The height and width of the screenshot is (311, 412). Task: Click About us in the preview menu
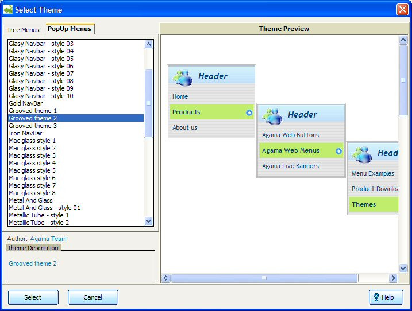coord(211,127)
